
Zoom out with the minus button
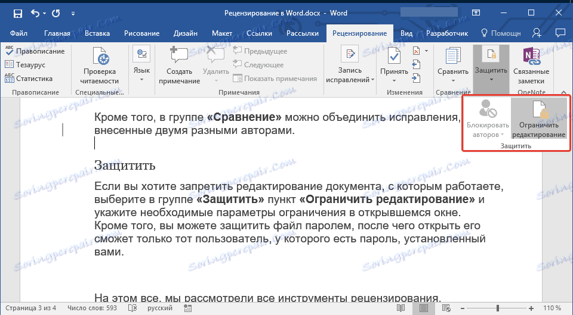[462, 308]
